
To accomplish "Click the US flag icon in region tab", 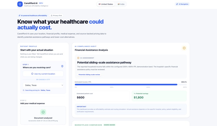I will pyautogui.click(x=100, y=4).
